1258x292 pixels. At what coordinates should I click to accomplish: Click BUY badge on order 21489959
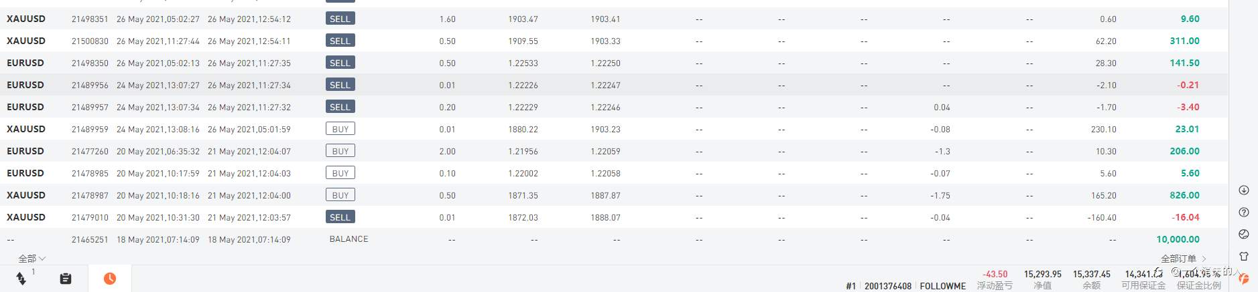pos(340,129)
